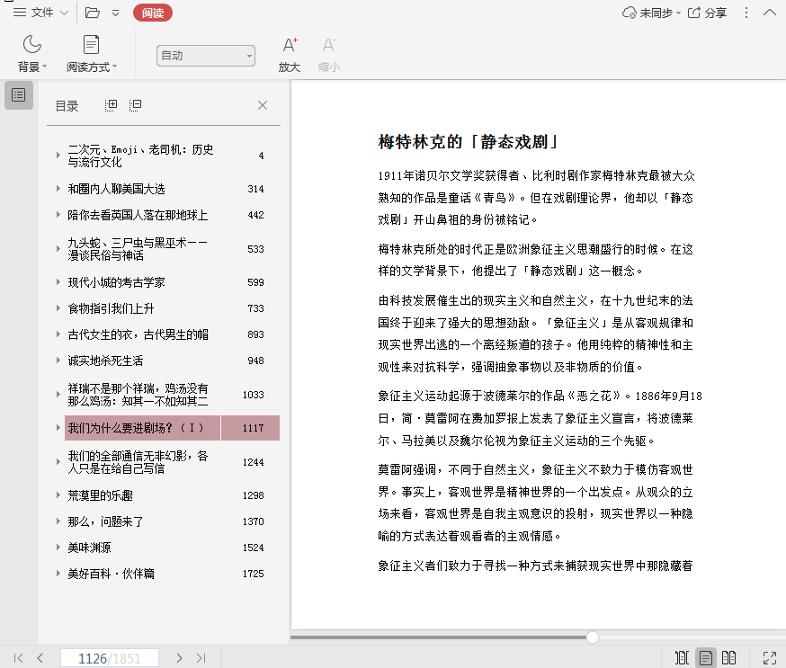Toggle the 目录 sidebar panel button

19,95
